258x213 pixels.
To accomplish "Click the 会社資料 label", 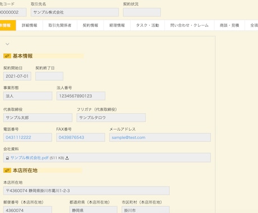I will (x=11, y=149).
